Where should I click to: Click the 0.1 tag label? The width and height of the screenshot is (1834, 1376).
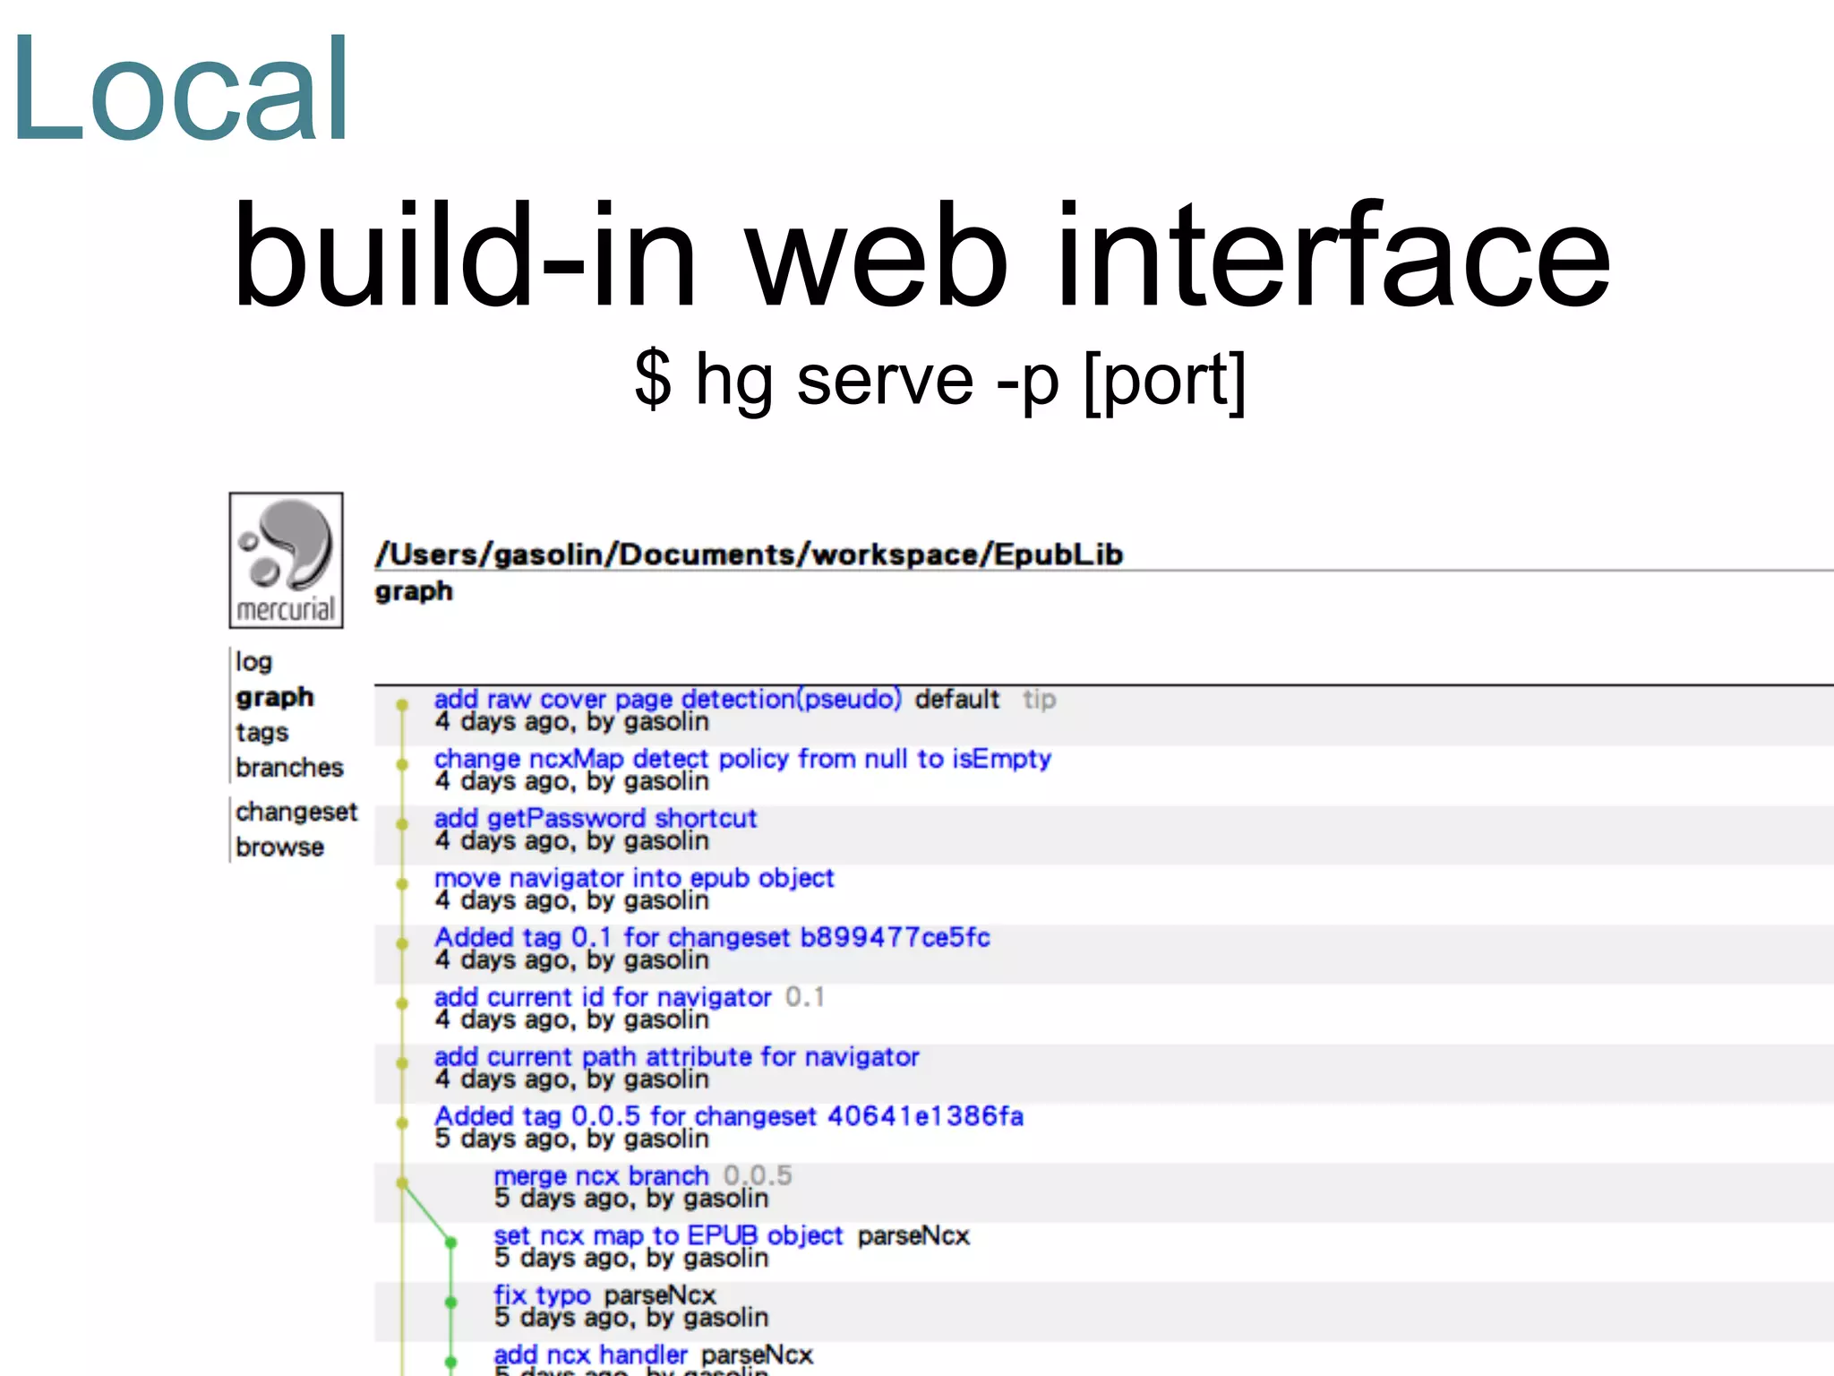pyautogui.click(x=805, y=997)
